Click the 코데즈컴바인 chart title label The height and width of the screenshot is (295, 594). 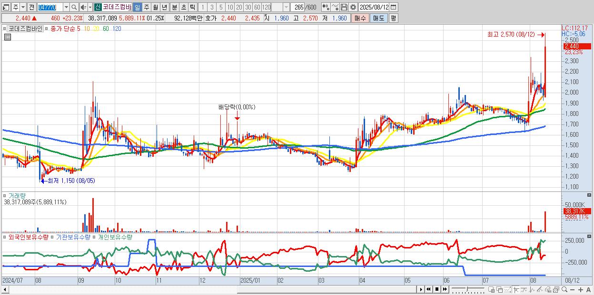(25, 29)
